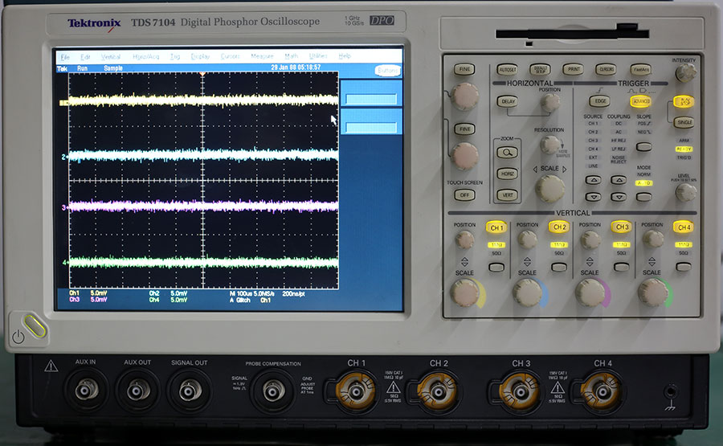Click the green-ringed CH 4 SCALE knob
Screen dimensions: 723x446
tap(652, 293)
